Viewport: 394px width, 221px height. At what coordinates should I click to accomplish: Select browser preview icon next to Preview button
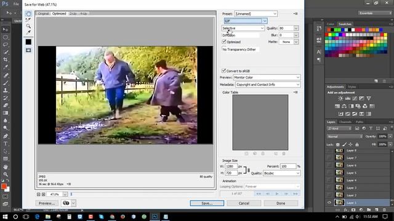(66, 203)
